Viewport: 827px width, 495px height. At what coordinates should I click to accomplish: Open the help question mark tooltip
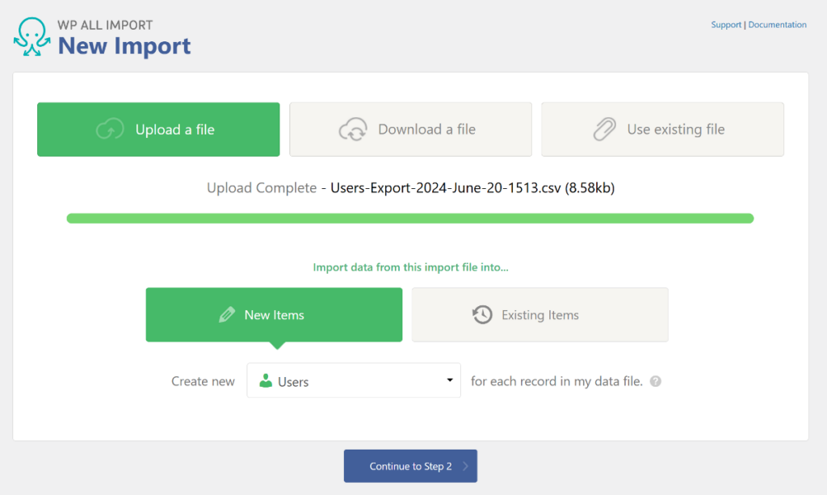click(654, 380)
